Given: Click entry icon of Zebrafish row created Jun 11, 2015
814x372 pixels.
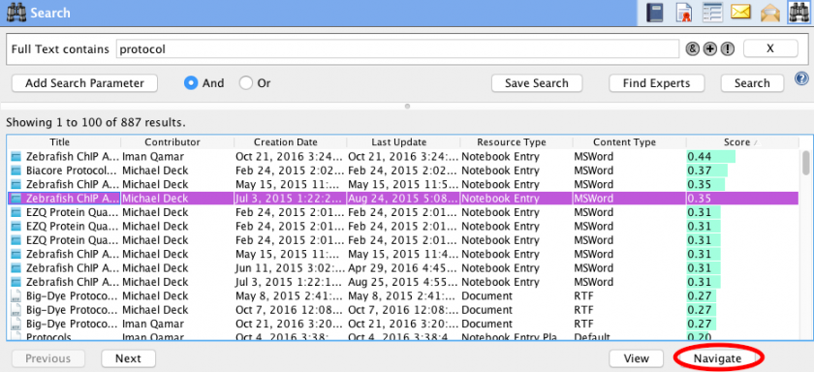Looking at the screenshot, I should (x=17, y=268).
